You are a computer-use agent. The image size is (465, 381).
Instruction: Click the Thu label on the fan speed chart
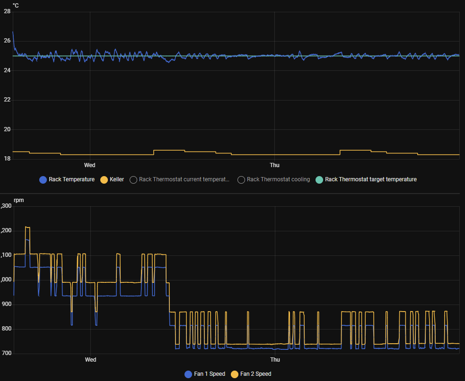(x=274, y=359)
